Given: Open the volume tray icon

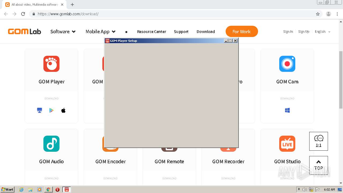Looking at the screenshot, I should coord(305,190).
